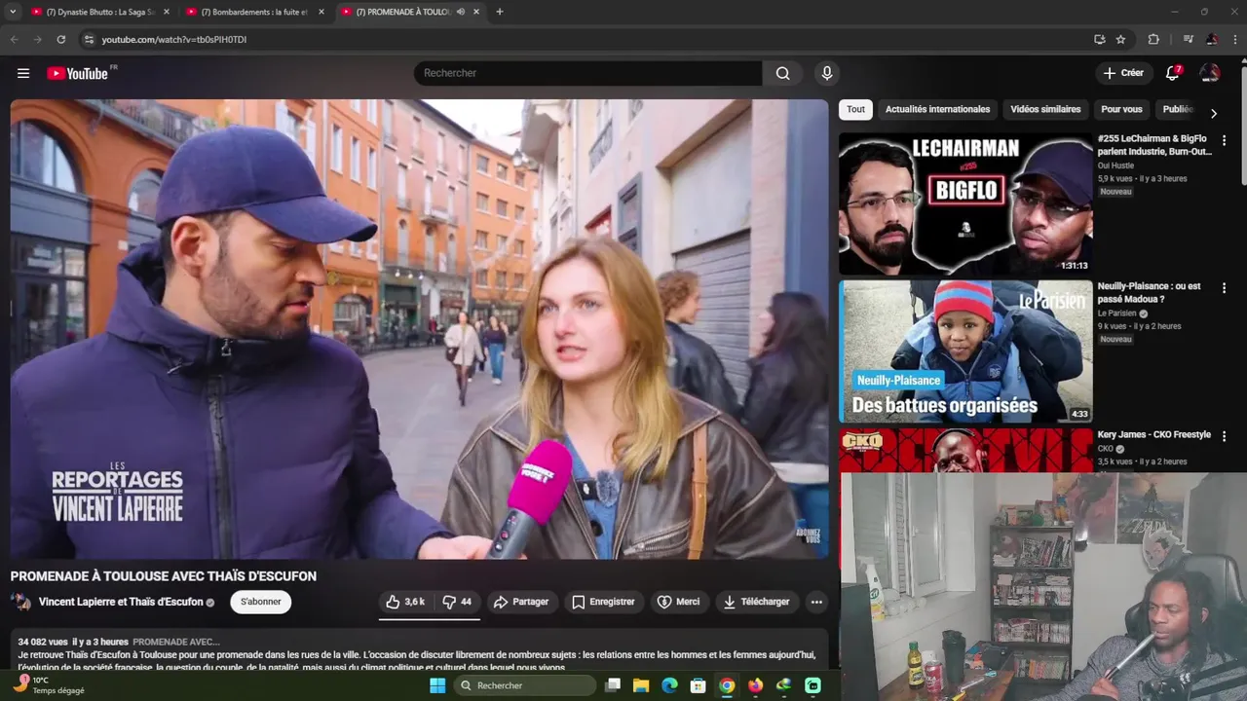Screen dimensions: 1247x701
Task: Click the main video player
Action: click(419, 329)
